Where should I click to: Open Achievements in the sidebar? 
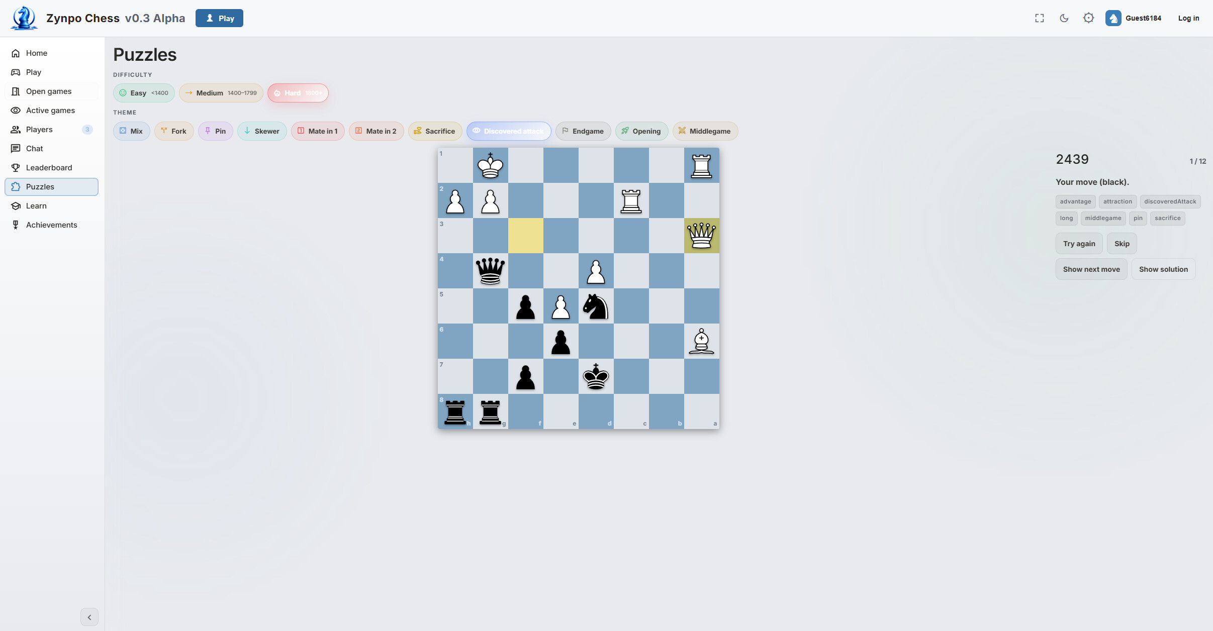pos(52,225)
